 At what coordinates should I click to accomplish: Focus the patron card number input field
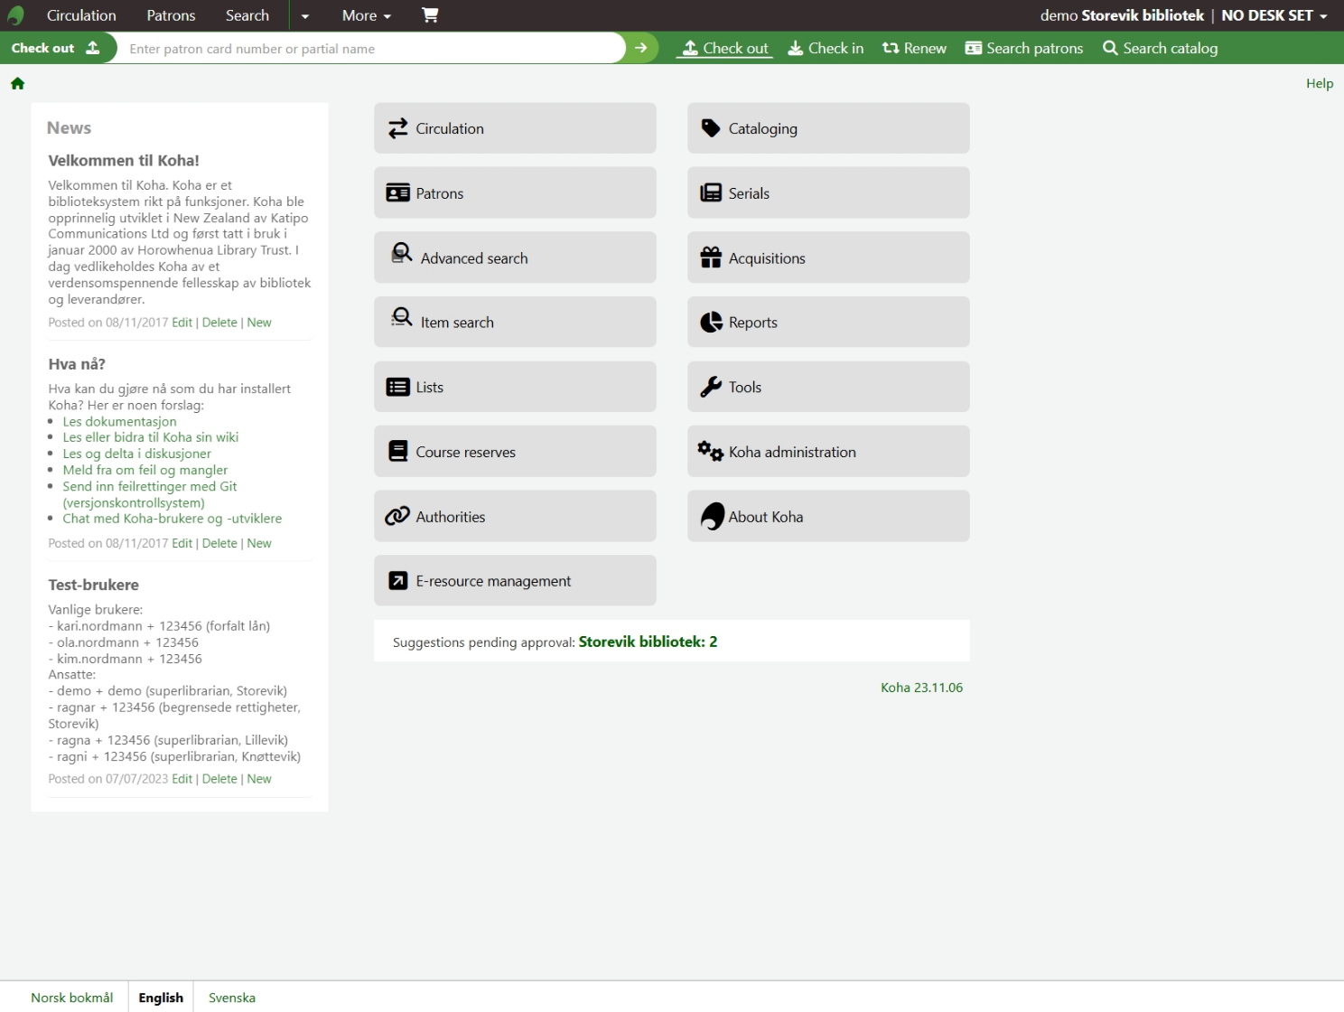click(372, 49)
